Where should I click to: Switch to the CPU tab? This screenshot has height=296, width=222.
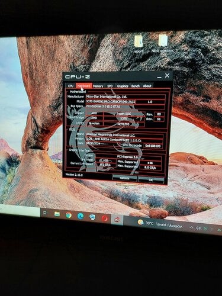point(70,86)
